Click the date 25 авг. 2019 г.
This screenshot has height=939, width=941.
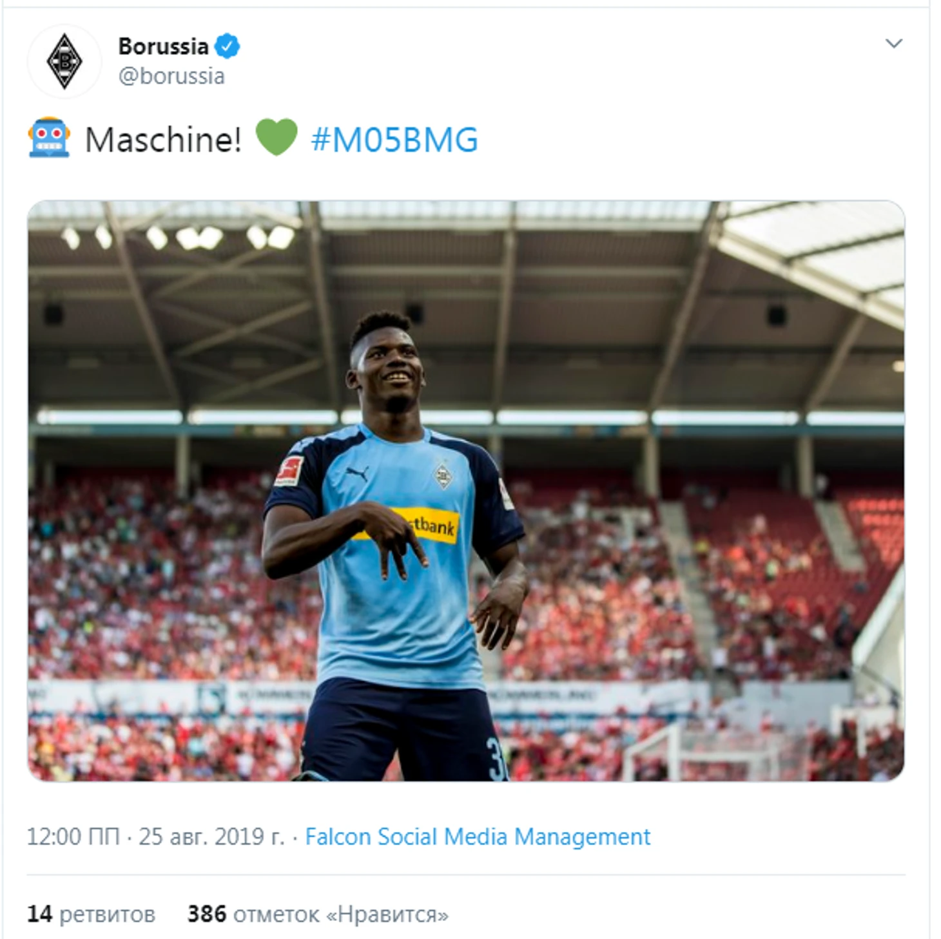211,837
